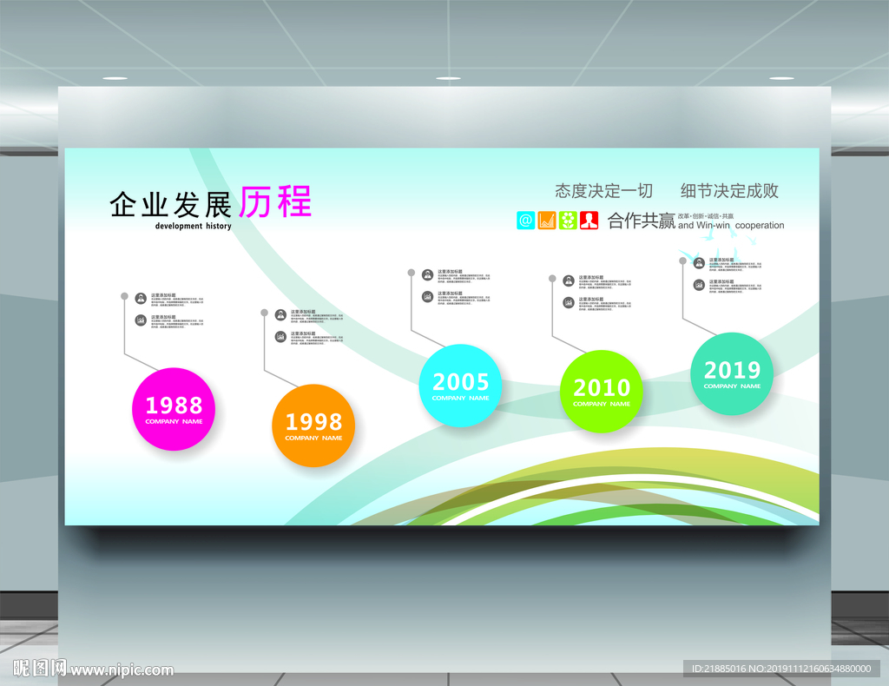This screenshot has width=889, height=686.
Task: Click COMPANY NAME label under 2005
Action: coord(460,398)
